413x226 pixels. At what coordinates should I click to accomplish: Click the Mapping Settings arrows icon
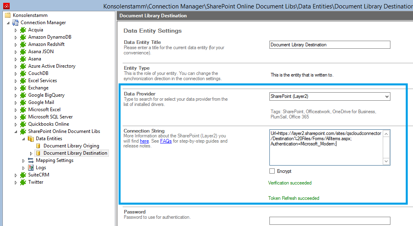31,160
